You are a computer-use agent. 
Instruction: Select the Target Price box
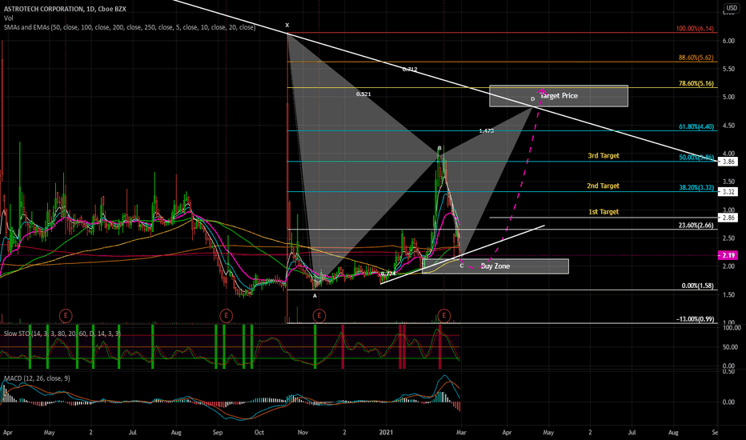[559, 96]
